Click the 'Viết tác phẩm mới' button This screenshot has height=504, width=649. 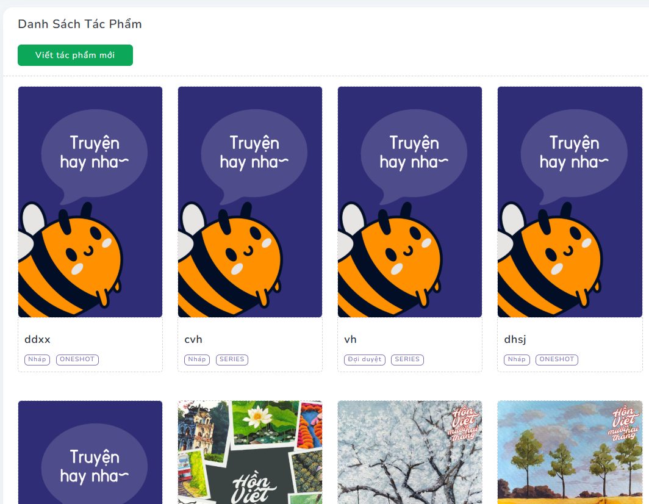(76, 55)
